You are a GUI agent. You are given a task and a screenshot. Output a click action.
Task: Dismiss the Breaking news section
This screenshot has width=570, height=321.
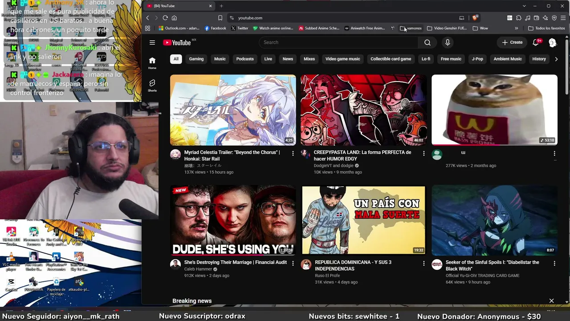(x=551, y=301)
